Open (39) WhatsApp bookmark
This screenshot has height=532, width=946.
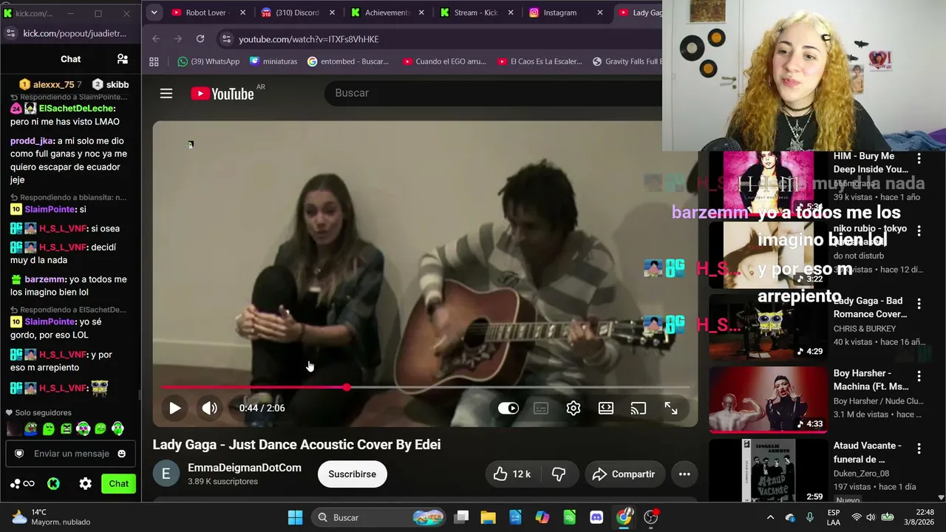tap(208, 61)
